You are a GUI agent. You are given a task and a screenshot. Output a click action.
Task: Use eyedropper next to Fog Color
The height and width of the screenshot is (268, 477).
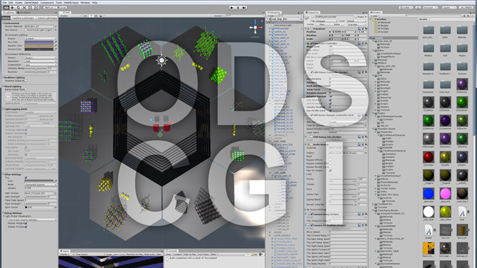[56, 181]
